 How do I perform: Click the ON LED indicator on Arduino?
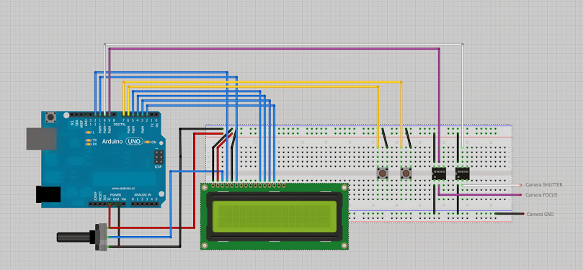[147, 142]
